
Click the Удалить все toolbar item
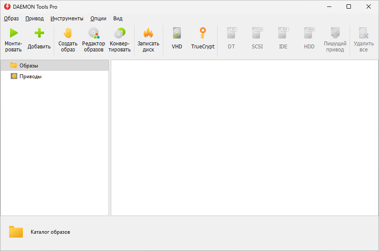tap(363, 39)
